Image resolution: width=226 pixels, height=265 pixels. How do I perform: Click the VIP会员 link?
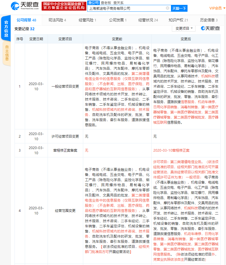click(x=215, y=8)
